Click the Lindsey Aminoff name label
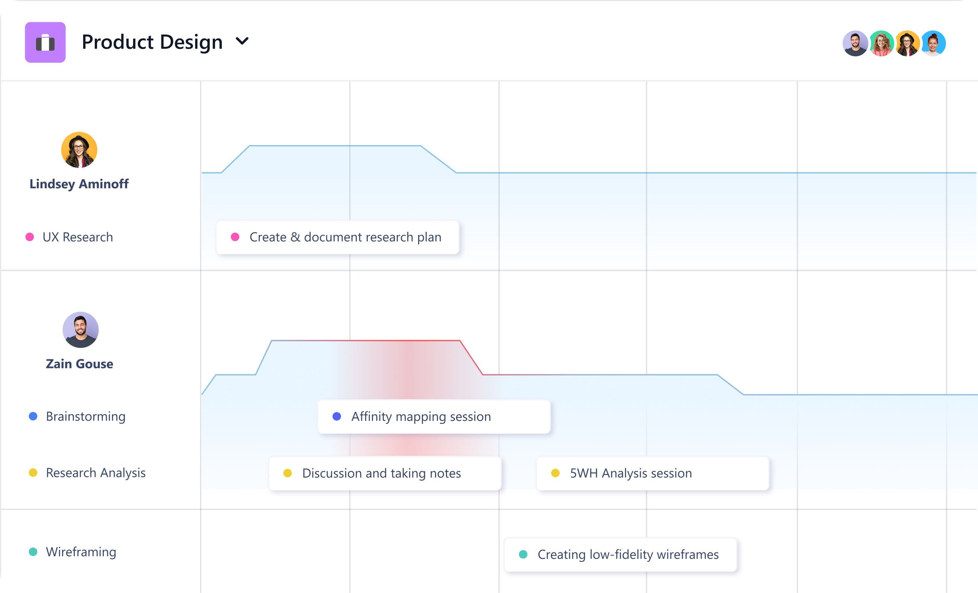Screen dimensions: 978x593 [79, 184]
